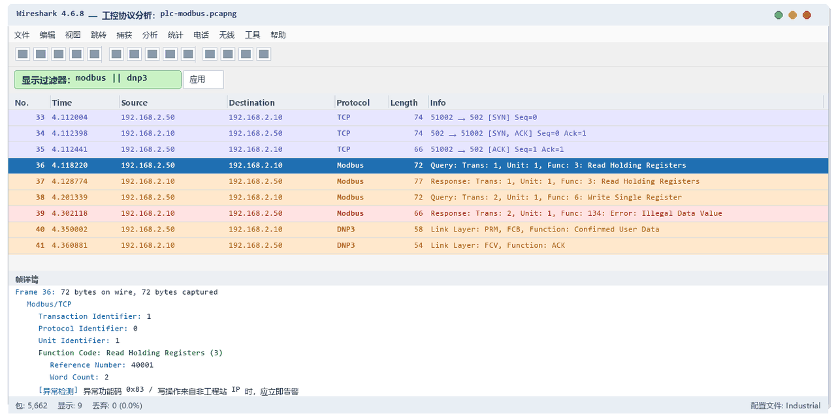
Task: Click the amber window control dot
Action: point(793,15)
